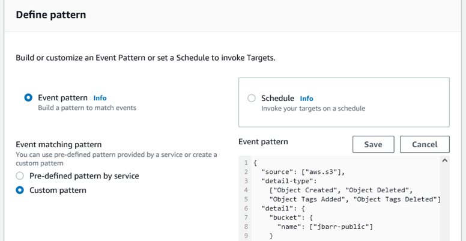Save the event pattern

click(x=373, y=144)
